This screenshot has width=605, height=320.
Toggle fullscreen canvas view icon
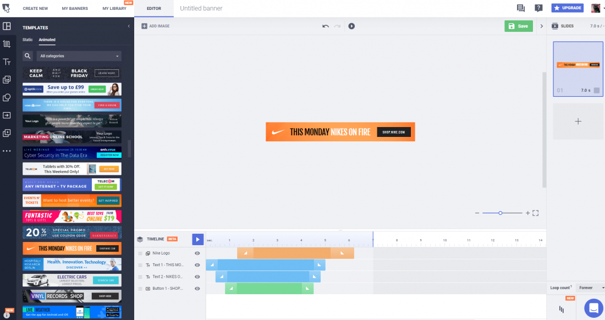(536, 213)
